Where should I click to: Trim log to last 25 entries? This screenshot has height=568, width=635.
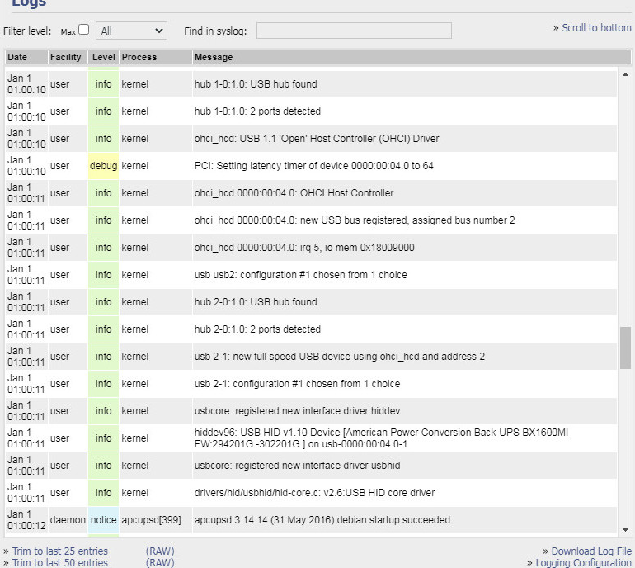[59, 551]
